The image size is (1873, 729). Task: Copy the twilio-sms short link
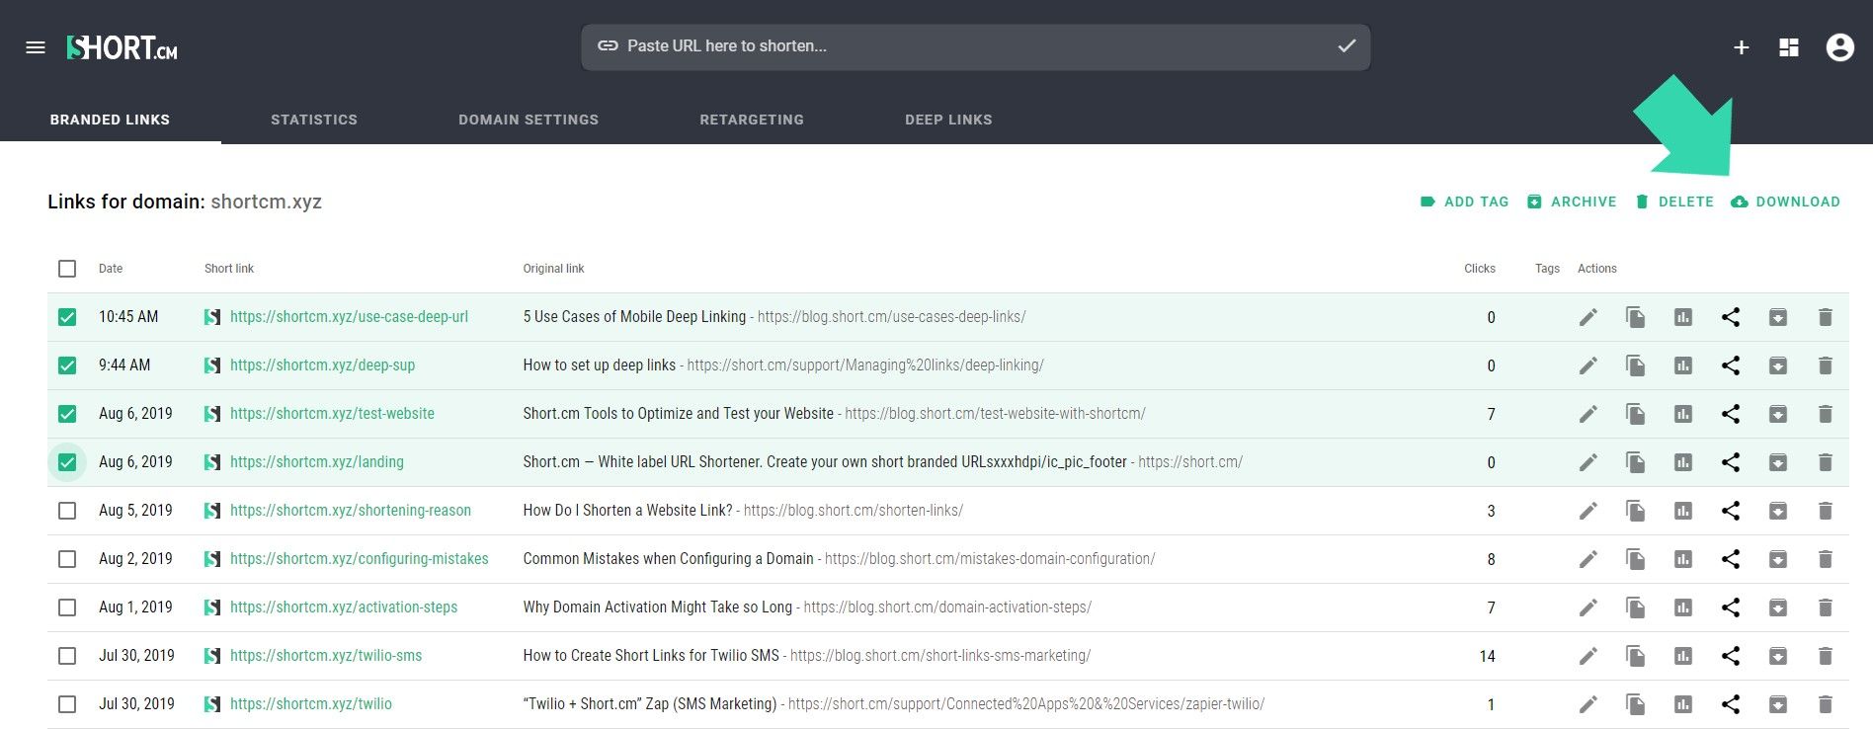pos(1636,656)
